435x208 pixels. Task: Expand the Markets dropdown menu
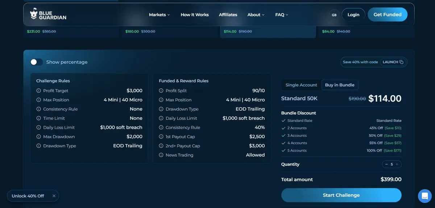coord(159,15)
